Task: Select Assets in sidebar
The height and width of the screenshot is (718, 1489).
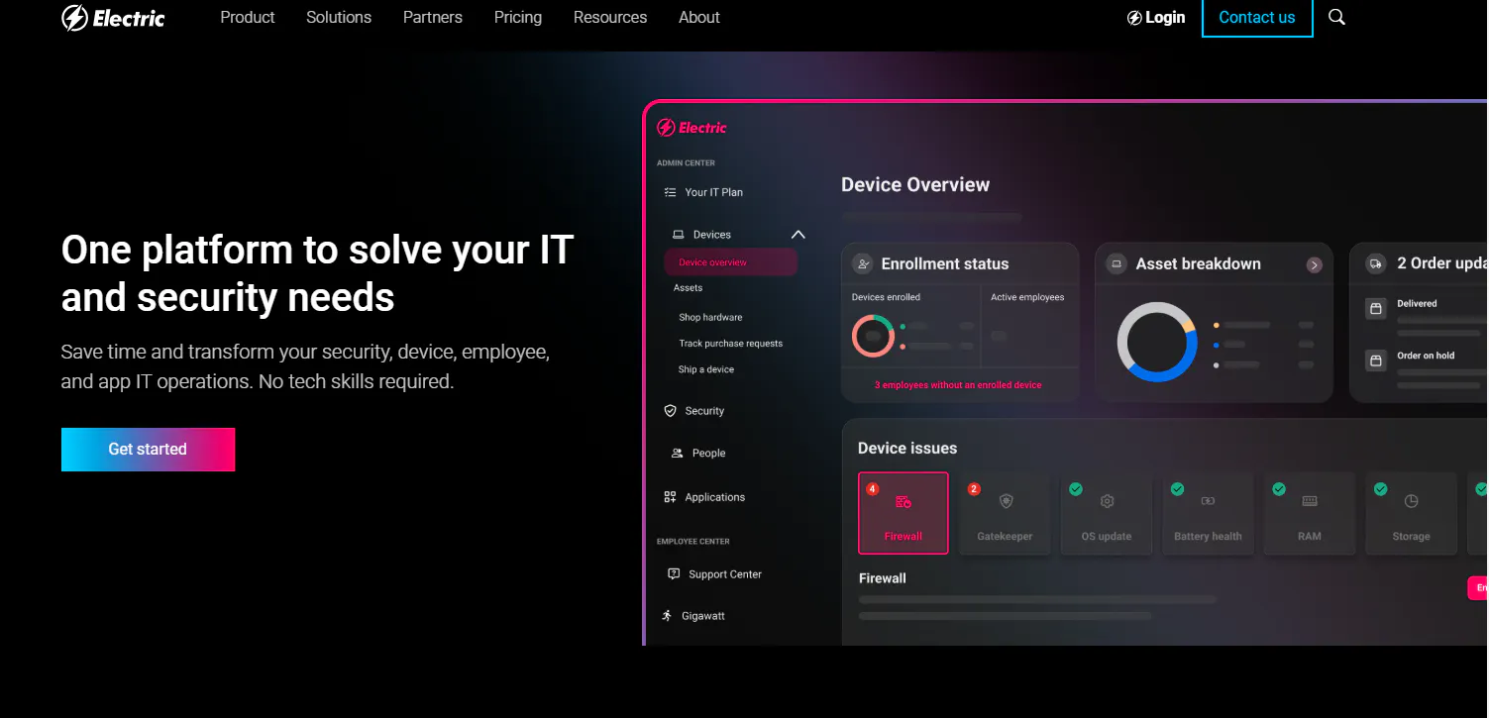Action: coord(688,288)
